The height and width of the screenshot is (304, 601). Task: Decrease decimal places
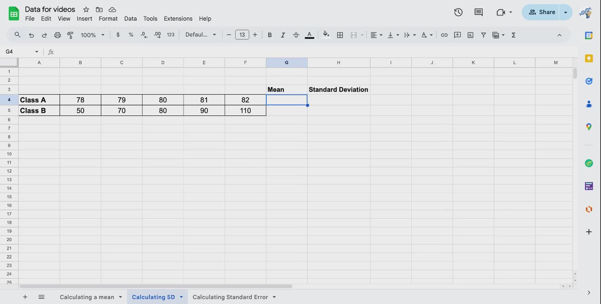coord(144,35)
